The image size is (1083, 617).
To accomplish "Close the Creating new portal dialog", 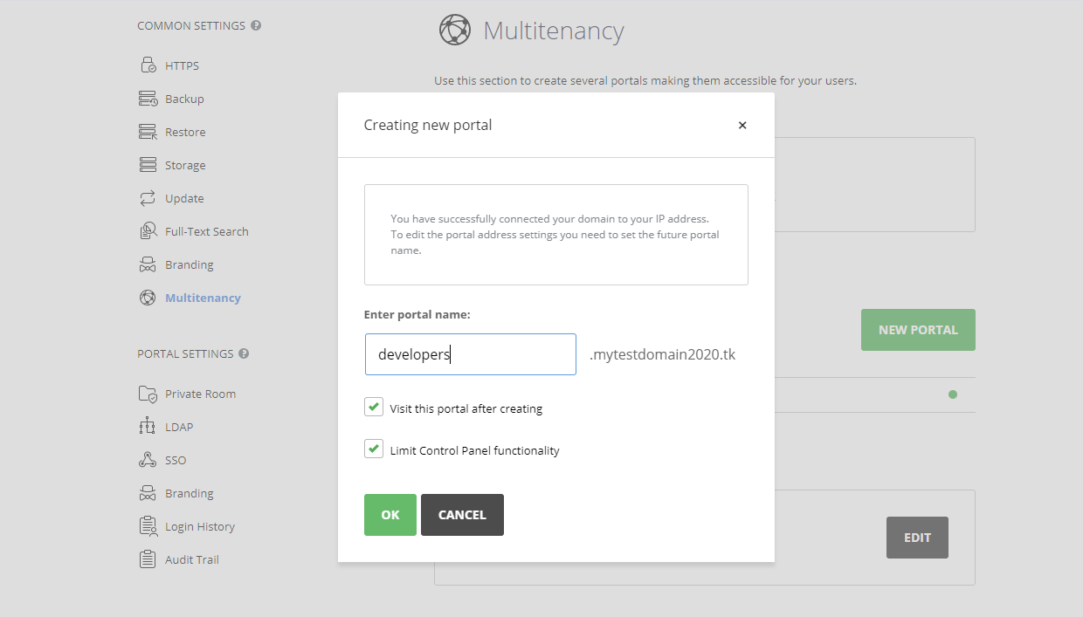I will (x=742, y=125).
